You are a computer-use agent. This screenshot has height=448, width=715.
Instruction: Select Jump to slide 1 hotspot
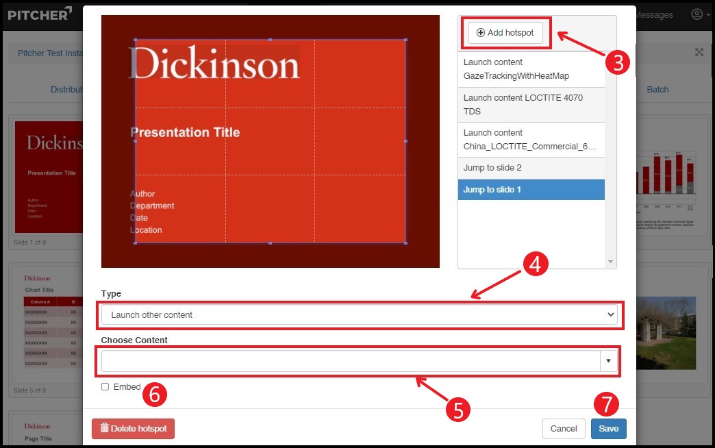click(531, 190)
